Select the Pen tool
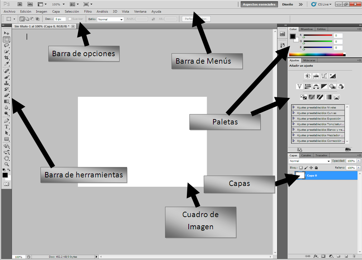 coord(6,121)
